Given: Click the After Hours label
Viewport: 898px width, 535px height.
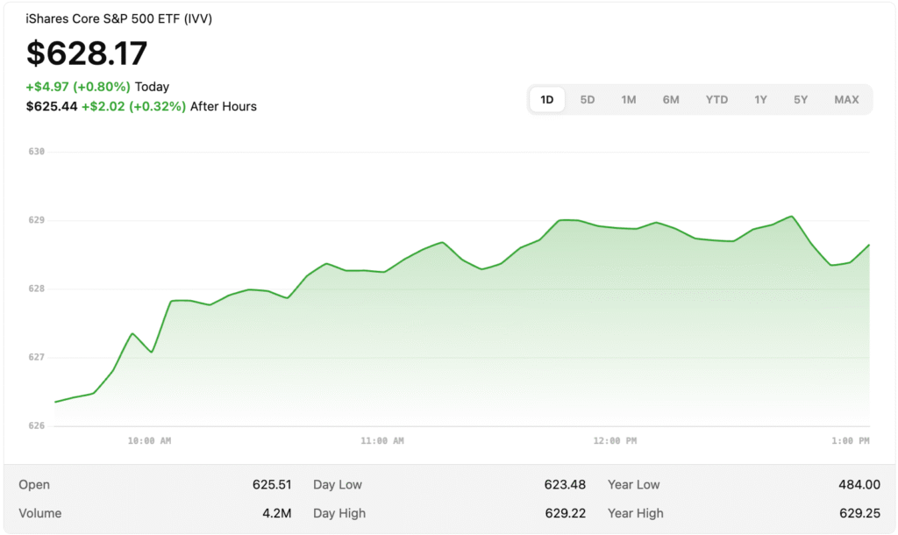Looking at the screenshot, I should [224, 106].
